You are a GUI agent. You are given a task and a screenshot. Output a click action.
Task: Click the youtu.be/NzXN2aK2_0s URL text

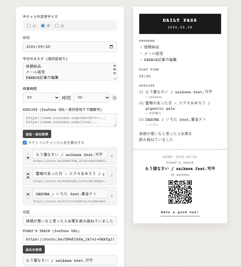70,181
